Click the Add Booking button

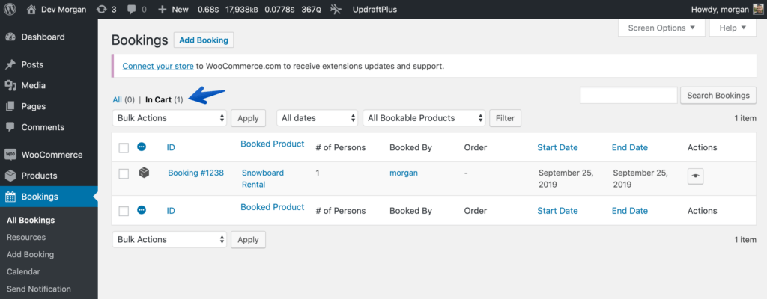[x=204, y=40]
